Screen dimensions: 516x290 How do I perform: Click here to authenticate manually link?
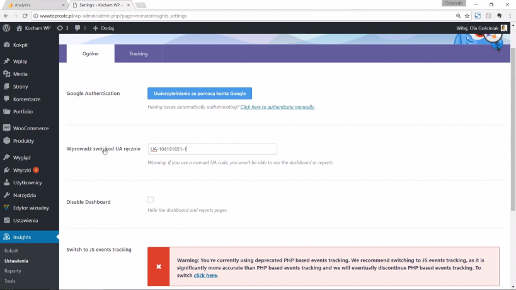[277, 107]
